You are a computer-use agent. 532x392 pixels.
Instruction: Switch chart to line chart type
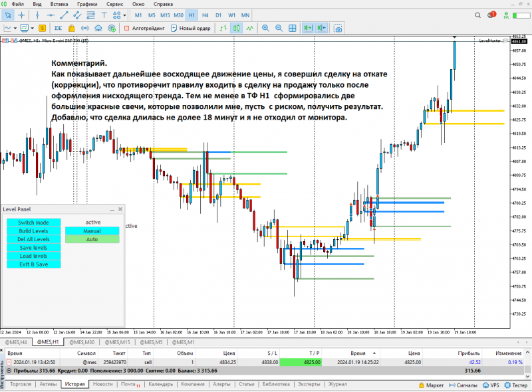coord(250,28)
